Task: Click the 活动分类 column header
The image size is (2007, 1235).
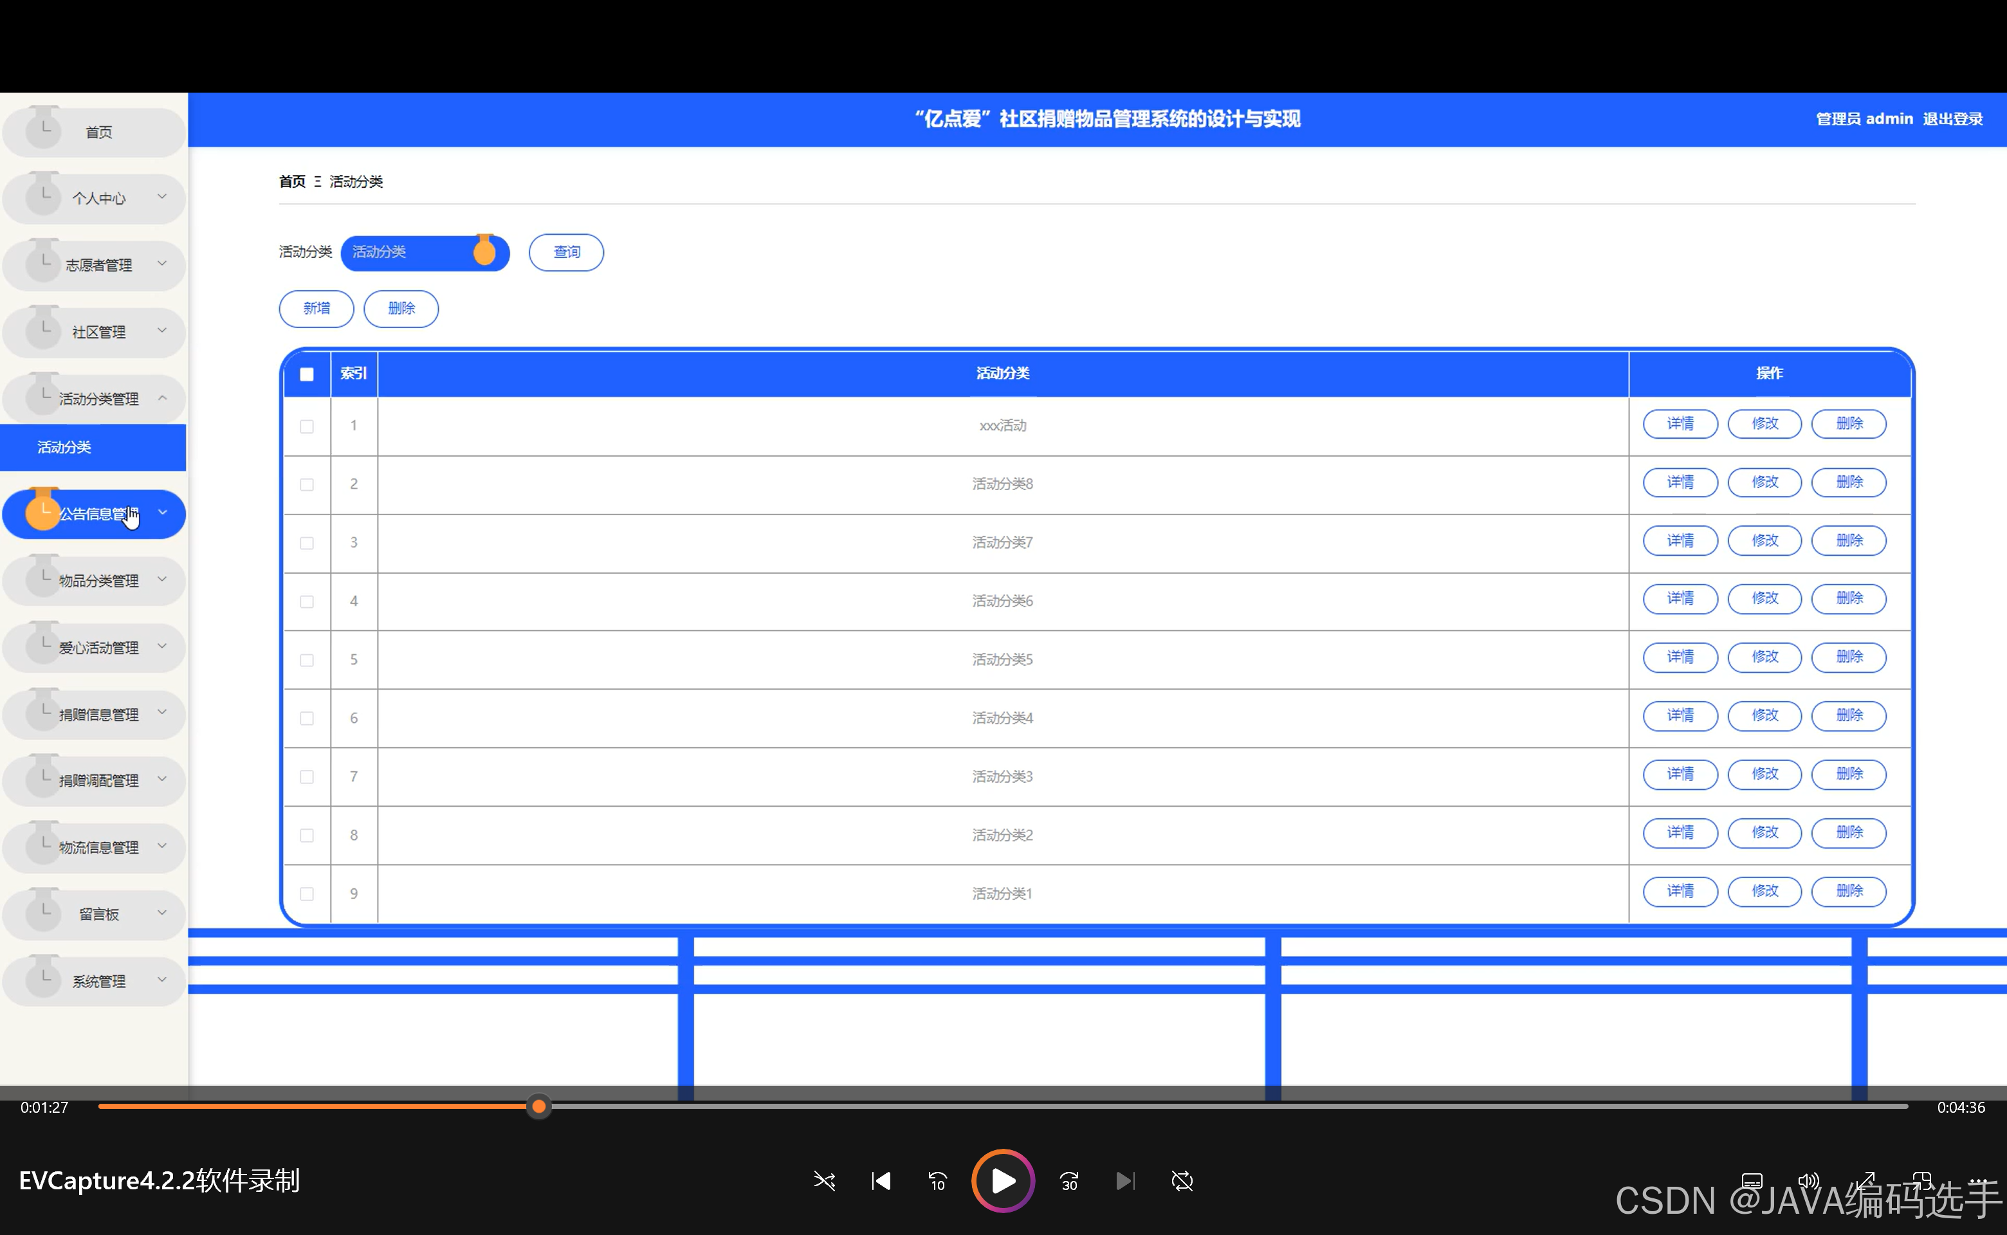Action: click(x=1003, y=373)
